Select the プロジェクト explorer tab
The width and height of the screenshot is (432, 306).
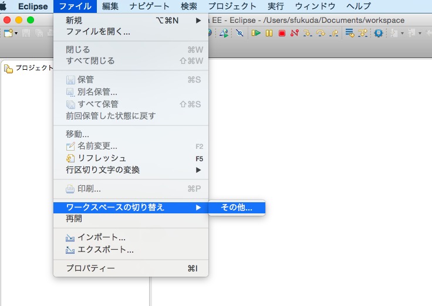point(28,68)
